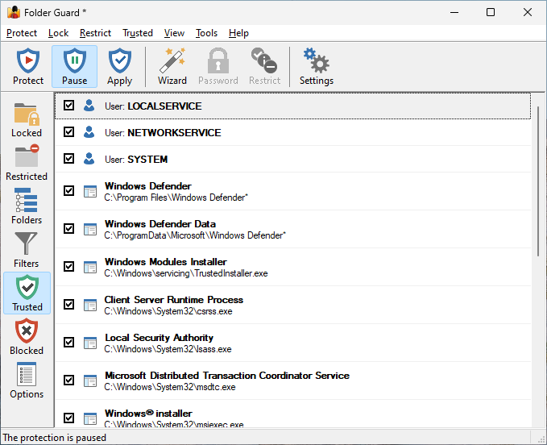This screenshot has height=445, width=547.
Task: Select the 'User: LOCALSERVICE' row text
Action: (x=153, y=106)
